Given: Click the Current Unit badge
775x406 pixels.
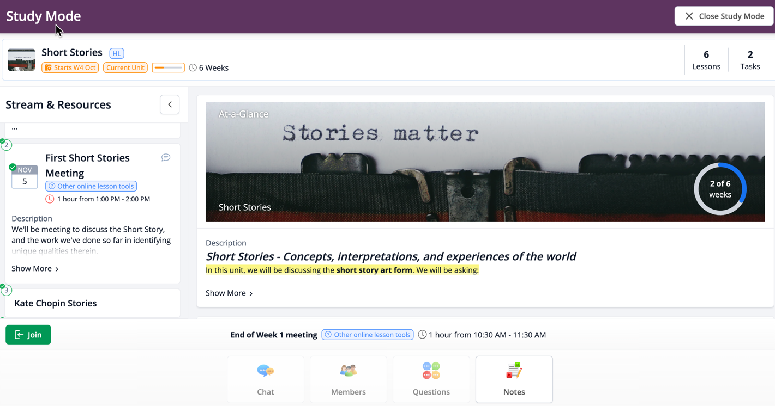Looking at the screenshot, I should coord(125,67).
